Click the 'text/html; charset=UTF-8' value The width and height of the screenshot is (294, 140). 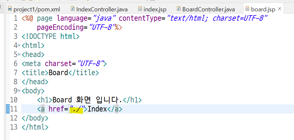pos(217,18)
